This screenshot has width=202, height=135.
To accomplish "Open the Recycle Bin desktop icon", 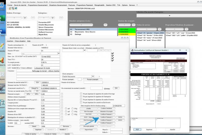I will (2, 6).
